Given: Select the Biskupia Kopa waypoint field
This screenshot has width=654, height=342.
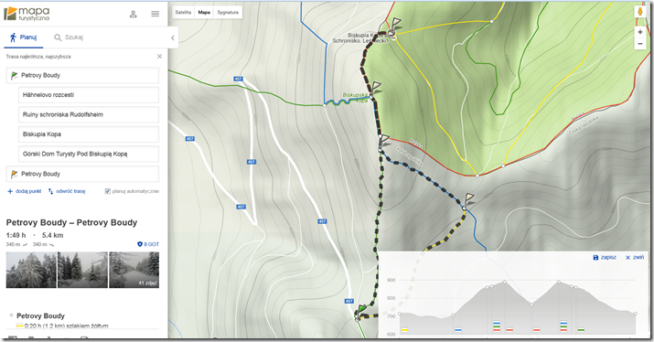Looking at the screenshot, I should 89,134.
